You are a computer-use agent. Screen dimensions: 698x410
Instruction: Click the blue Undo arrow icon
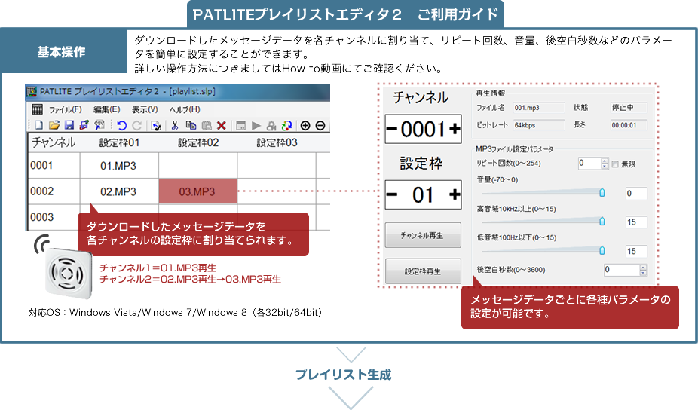[122, 126]
